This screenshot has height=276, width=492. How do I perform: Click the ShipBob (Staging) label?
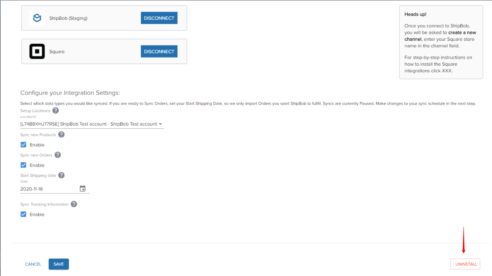pos(68,18)
